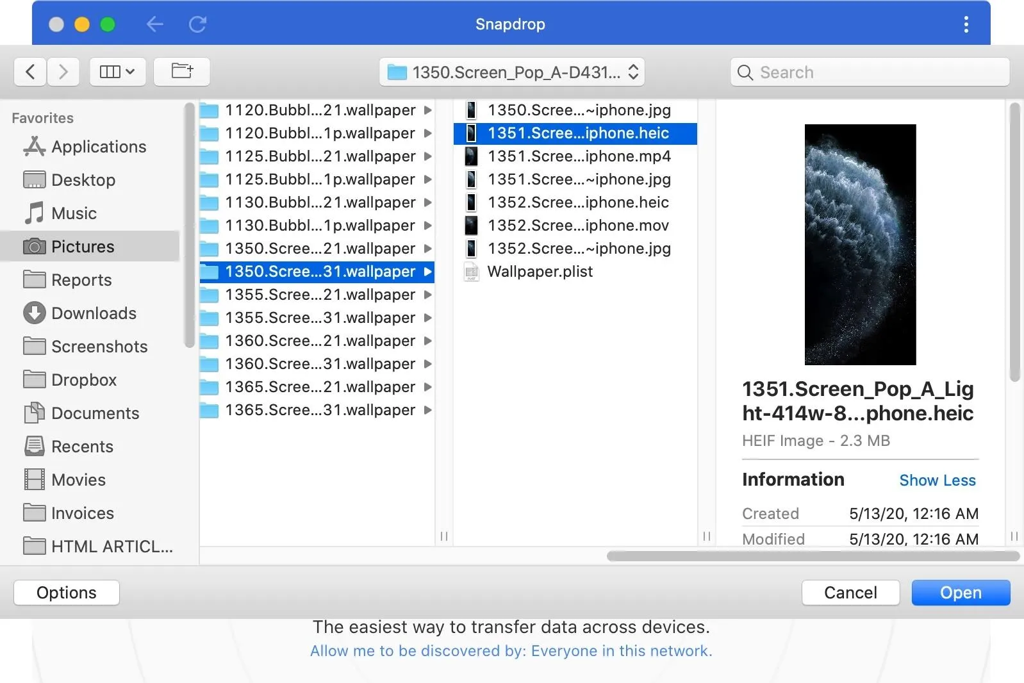Select file 1351.Scree...~iphone.jpg

click(575, 179)
